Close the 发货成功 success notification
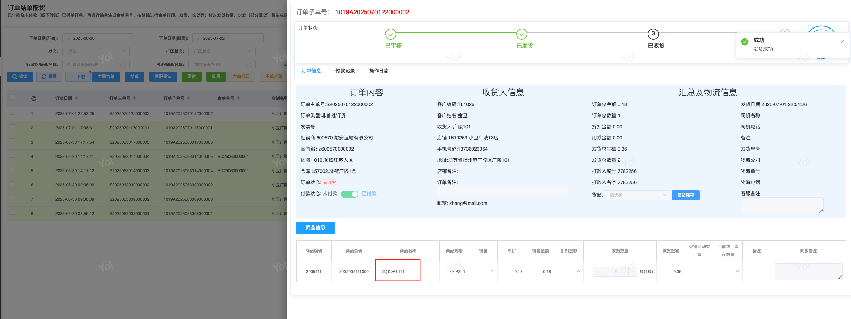This screenshot has height=319, width=851. point(842,42)
